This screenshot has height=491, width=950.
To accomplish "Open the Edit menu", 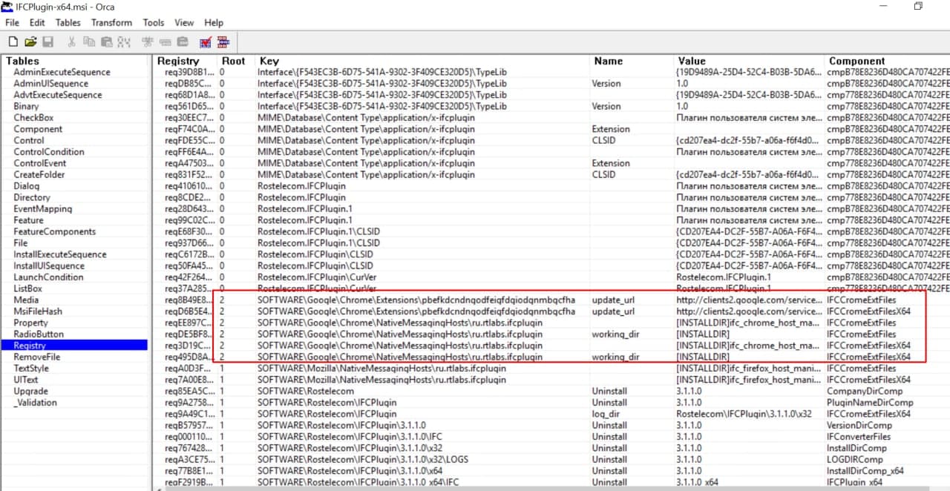I will click(x=37, y=23).
